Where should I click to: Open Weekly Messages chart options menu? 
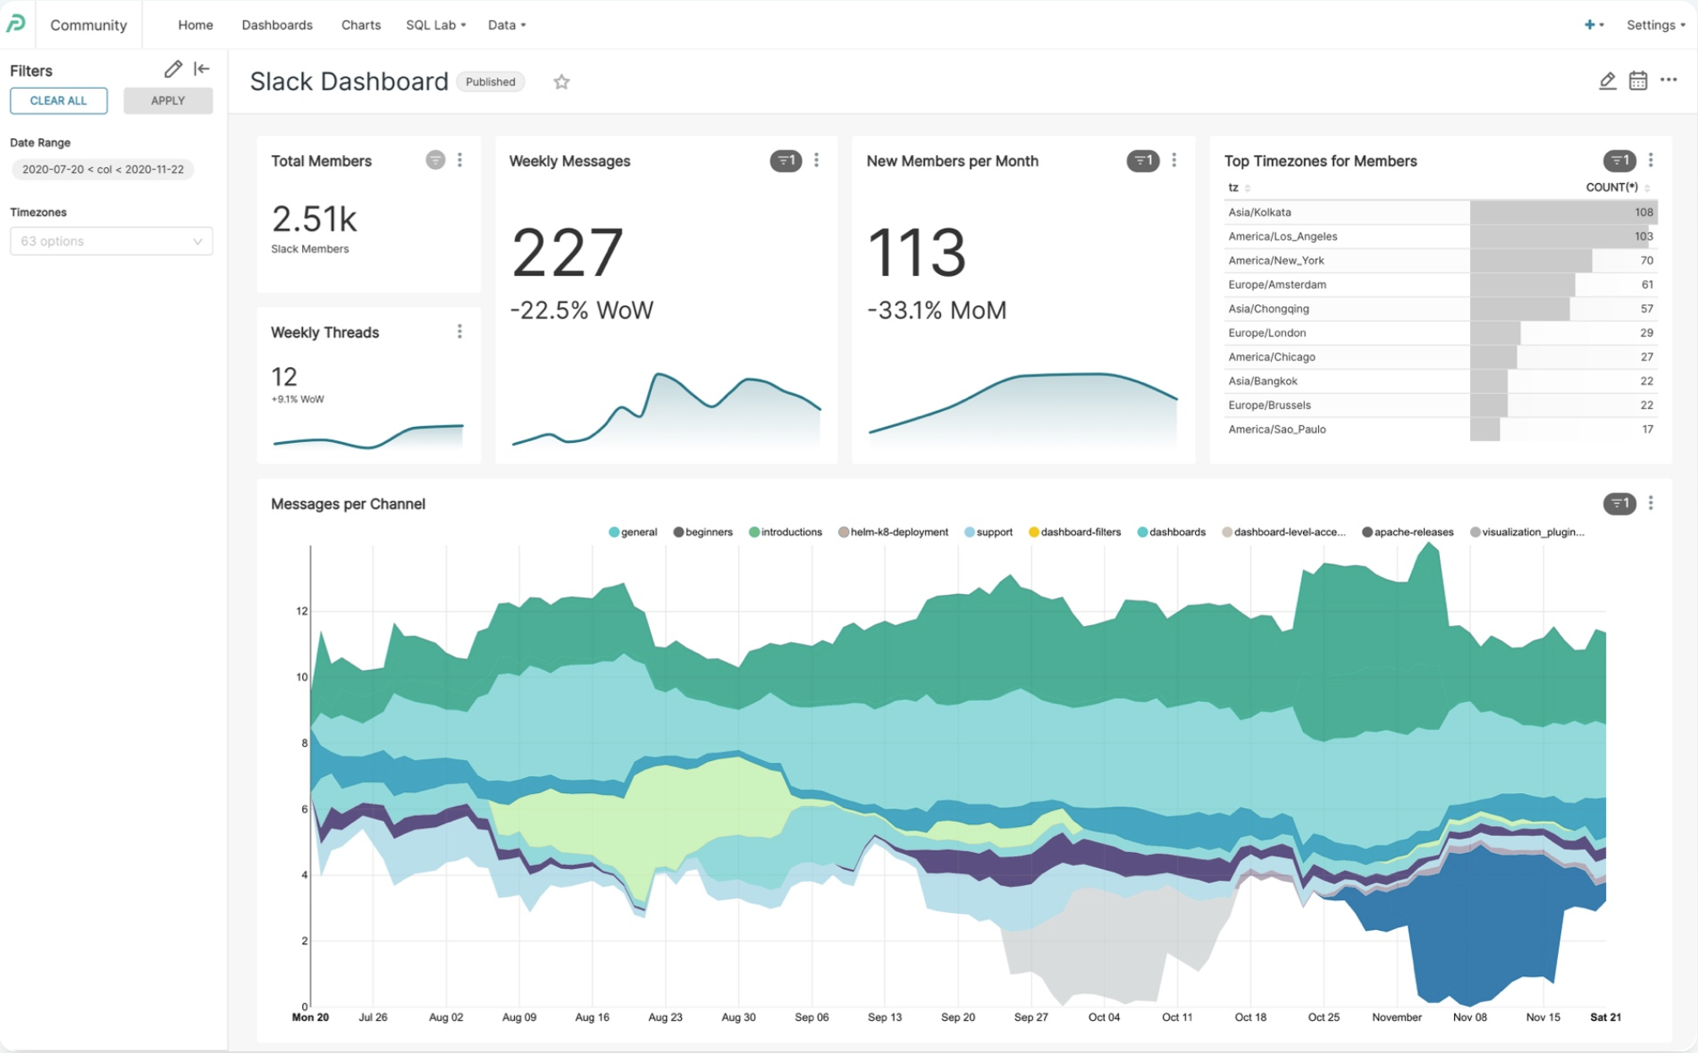(x=816, y=160)
